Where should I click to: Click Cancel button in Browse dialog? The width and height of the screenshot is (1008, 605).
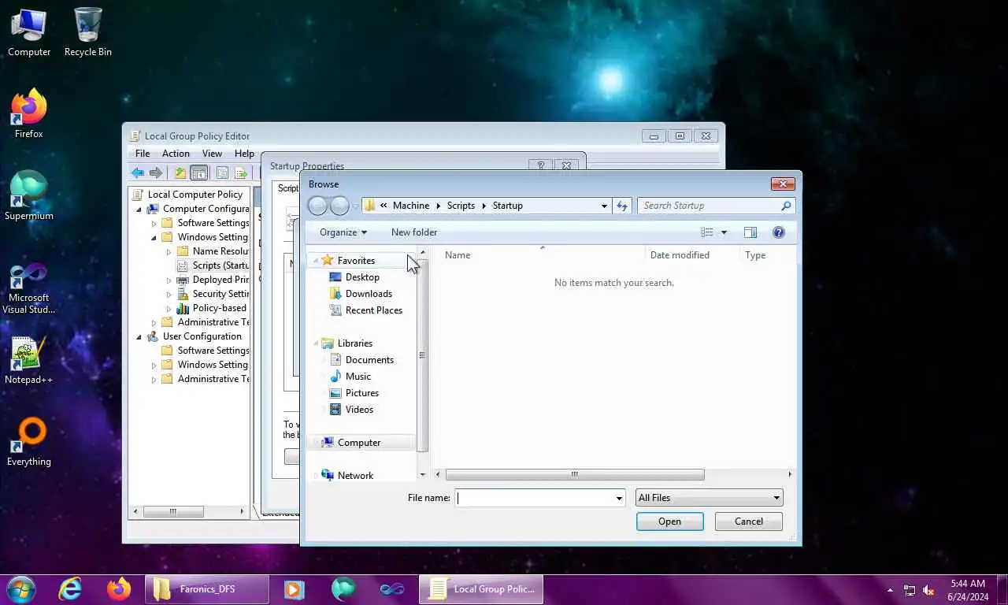point(748,521)
